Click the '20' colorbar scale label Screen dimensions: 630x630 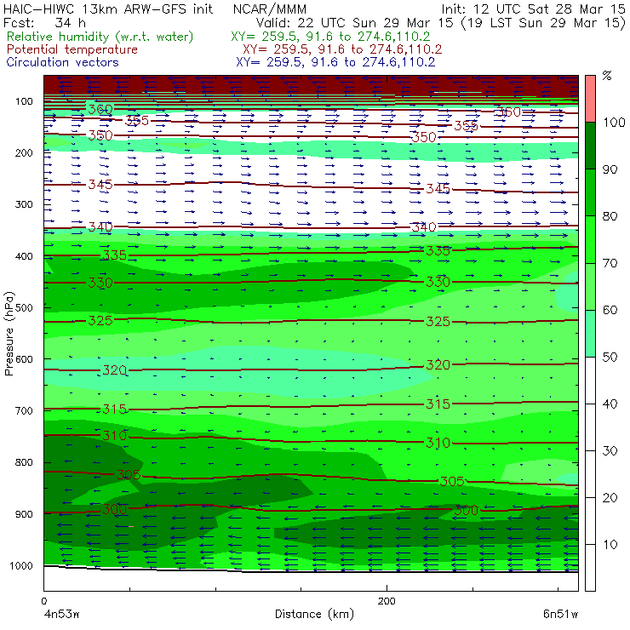pyautogui.click(x=610, y=498)
